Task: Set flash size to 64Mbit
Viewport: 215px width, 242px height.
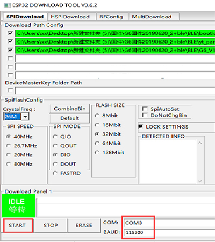Action: (x=107, y=143)
